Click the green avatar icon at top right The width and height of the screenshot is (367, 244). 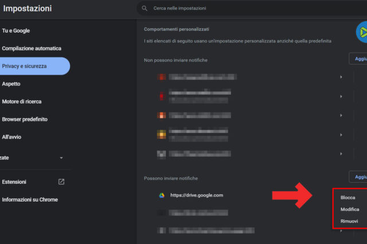pyautogui.click(x=361, y=32)
